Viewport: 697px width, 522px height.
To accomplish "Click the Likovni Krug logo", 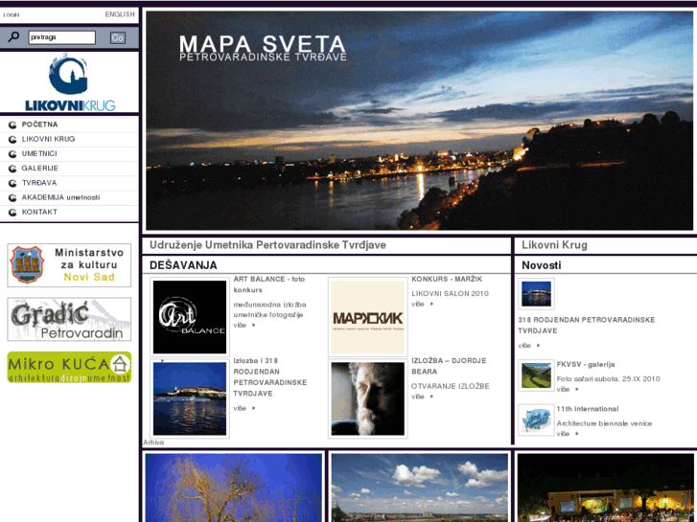I will (x=69, y=82).
